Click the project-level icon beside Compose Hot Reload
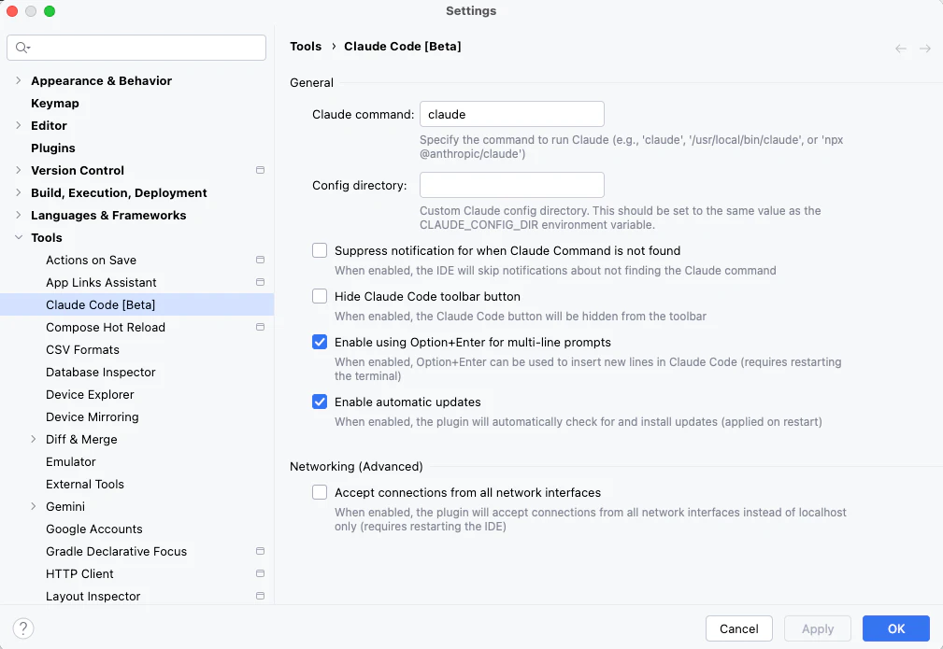The width and height of the screenshot is (943, 649). click(x=261, y=327)
